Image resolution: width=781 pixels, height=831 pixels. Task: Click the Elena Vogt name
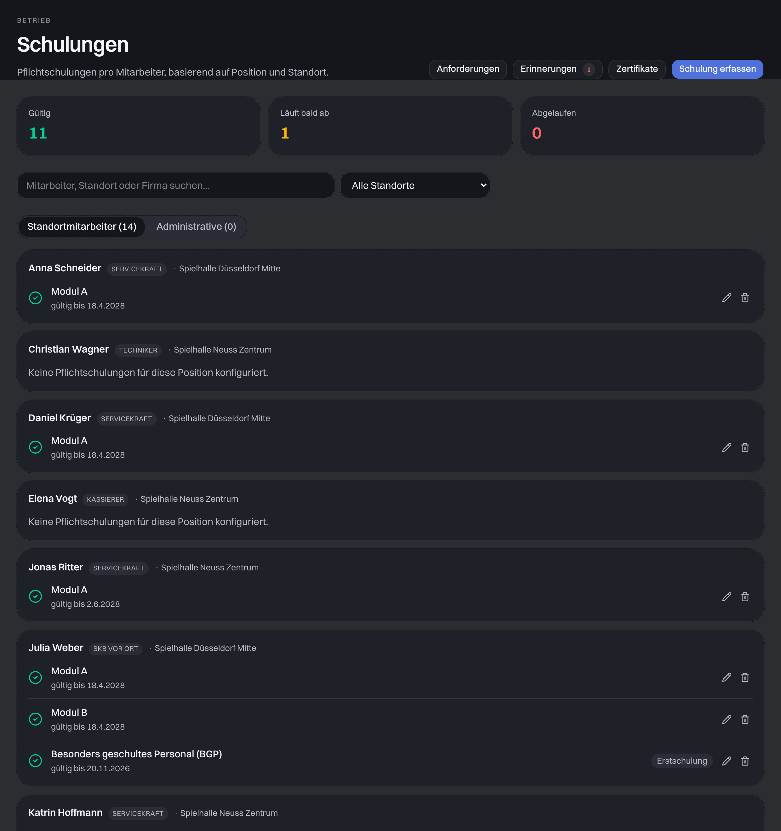tap(53, 498)
